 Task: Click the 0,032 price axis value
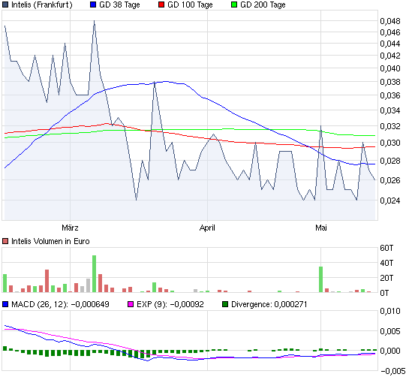point(390,126)
